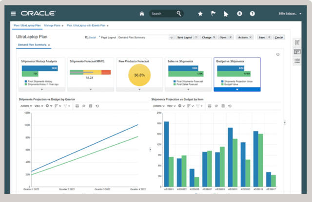Click the Oracle logo
This screenshot has height=202, width=312.
38,13
